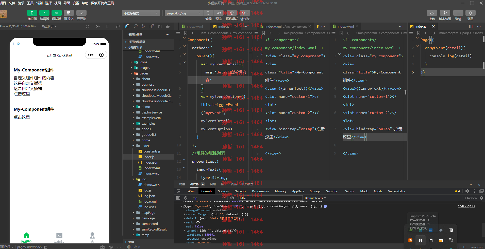Screen dimensions: 485x249
Task: Tap the 快速开始 tab in the simulator
Action: pyautogui.click(x=26, y=238)
